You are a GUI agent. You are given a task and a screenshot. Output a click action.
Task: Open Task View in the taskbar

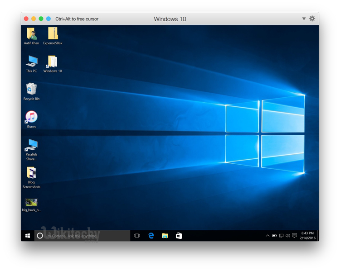tap(137, 236)
